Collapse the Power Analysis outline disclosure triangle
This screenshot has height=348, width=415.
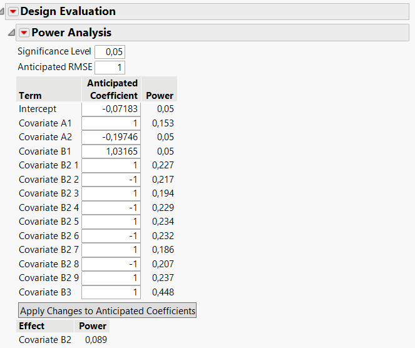click(x=11, y=33)
